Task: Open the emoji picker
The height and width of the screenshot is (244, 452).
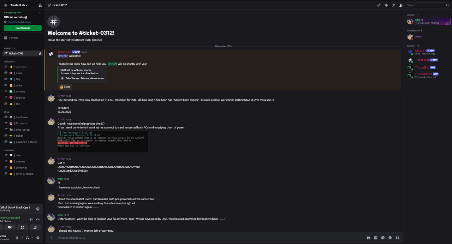Action: pos(390,238)
